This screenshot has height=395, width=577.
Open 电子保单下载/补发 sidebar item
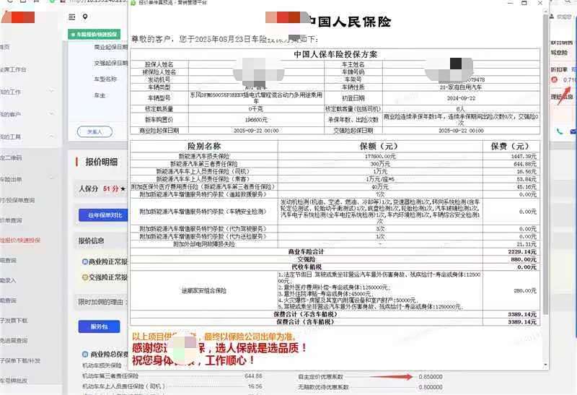coord(20,361)
